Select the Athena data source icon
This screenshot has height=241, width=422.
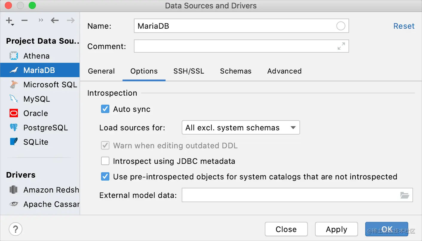click(14, 56)
